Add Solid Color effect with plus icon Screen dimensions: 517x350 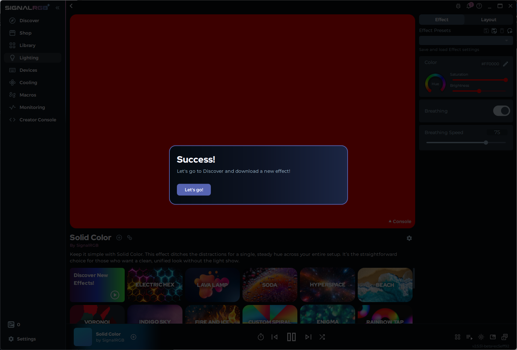[x=119, y=237]
